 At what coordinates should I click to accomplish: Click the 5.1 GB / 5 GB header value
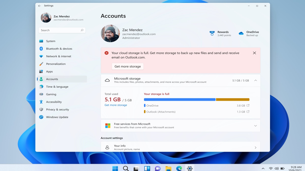pyautogui.click(x=240, y=81)
